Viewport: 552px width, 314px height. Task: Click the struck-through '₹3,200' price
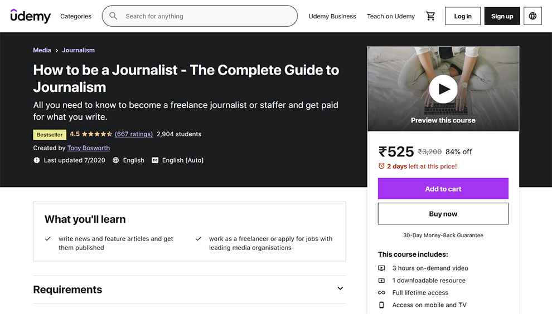point(429,152)
